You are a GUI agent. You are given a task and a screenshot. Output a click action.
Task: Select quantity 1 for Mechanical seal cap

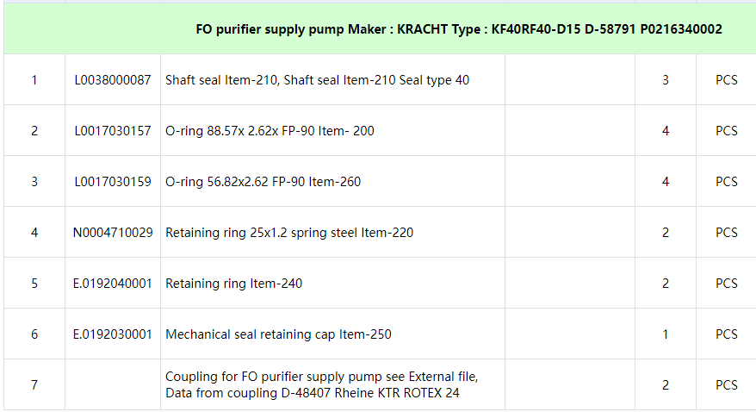[666, 334]
